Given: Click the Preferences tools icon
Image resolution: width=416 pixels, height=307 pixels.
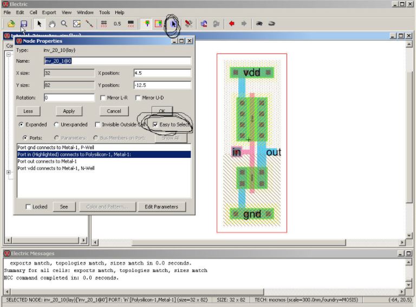Looking at the screenshot, I should pos(188,24).
